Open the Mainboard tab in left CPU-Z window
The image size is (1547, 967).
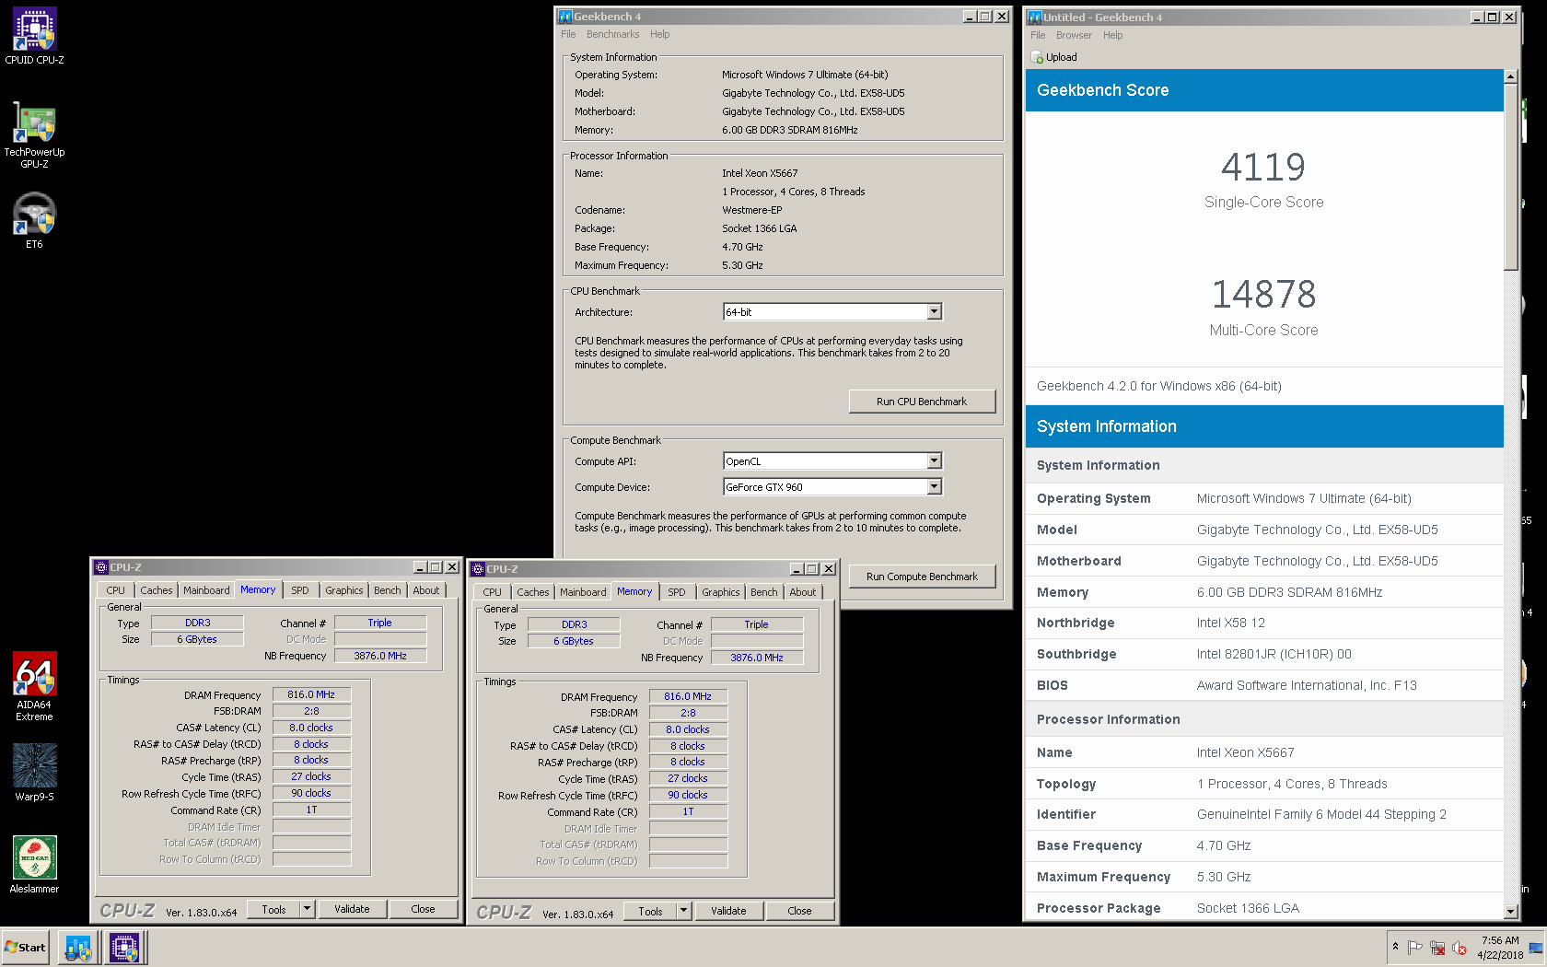tap(206, 590)
